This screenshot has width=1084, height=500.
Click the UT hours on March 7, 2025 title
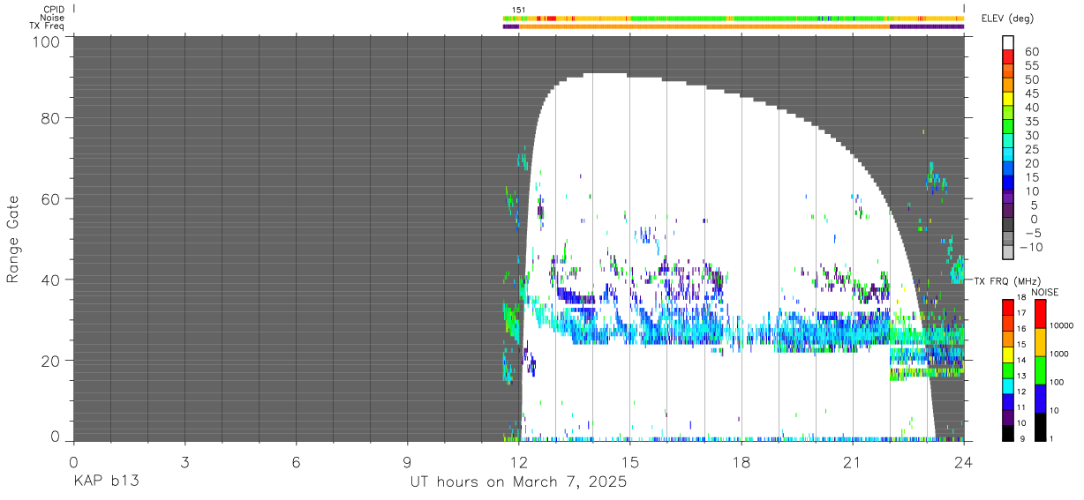point(518,482)
